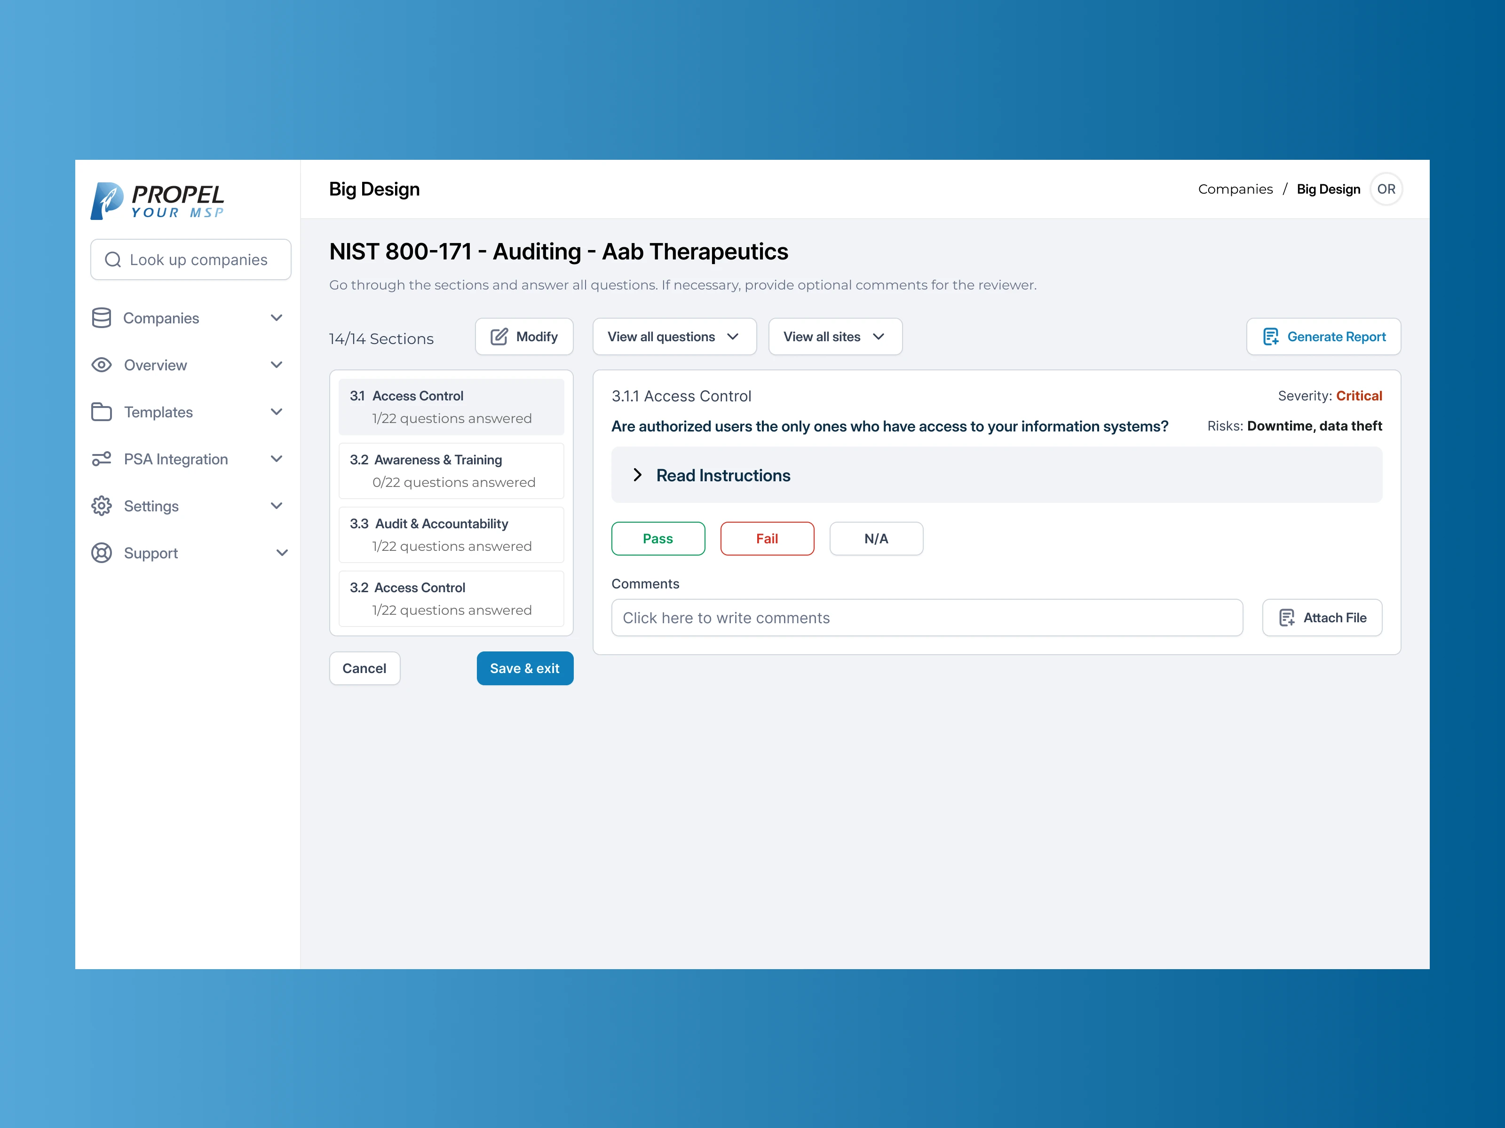The height and width of the screenshot is (1128, 1505).
Task: Expand the PSA Integration chevron
Action: click(276, 459)
